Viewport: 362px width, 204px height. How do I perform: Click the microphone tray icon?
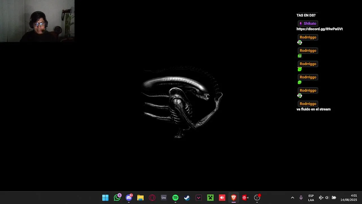pyautogui.click(x=301, y=198)
